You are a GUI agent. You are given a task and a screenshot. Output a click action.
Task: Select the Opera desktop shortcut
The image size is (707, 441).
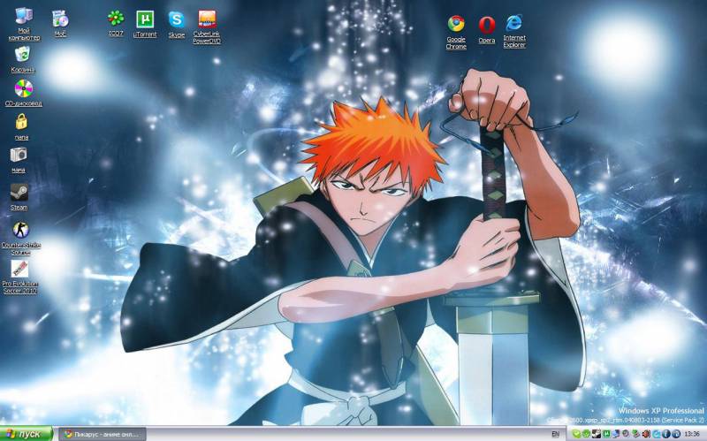pos(487,30)
